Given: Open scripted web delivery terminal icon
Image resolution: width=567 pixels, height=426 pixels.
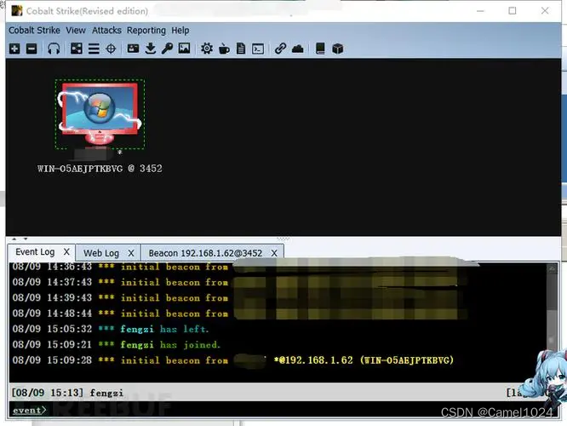Looking at the screenshot, I should tap(258, 49).
